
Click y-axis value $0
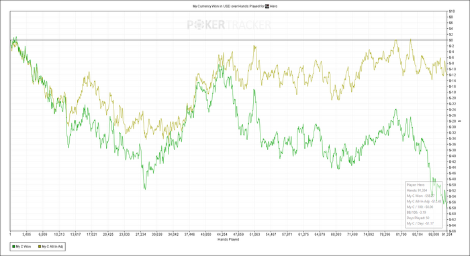451,40
